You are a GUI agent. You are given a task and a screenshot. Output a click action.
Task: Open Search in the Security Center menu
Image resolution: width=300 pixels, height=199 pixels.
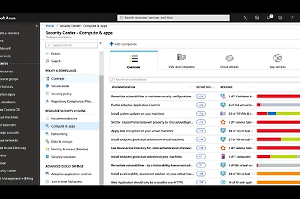click(56, 61)
